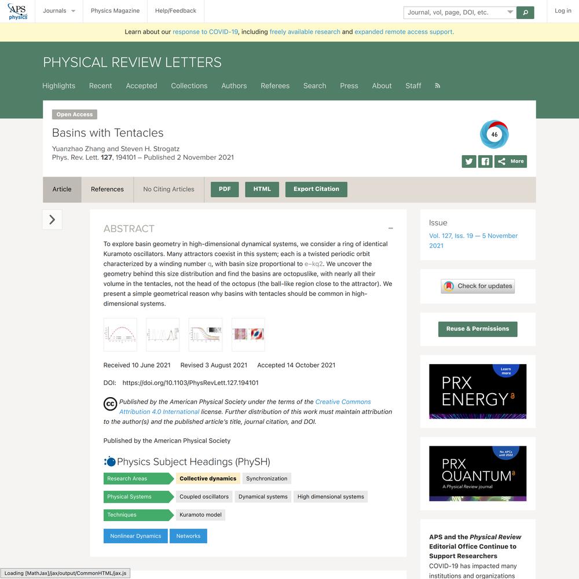The width and height of the screenshot is (579, 579).
Task: Select the Kuramoto model tag
Action: (200, 515)
